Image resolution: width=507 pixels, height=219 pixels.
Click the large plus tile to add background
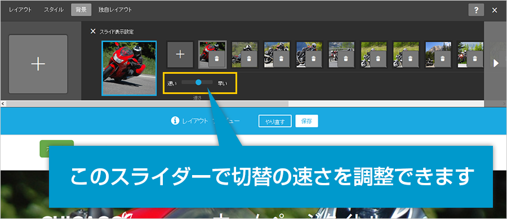pos(38,64)
